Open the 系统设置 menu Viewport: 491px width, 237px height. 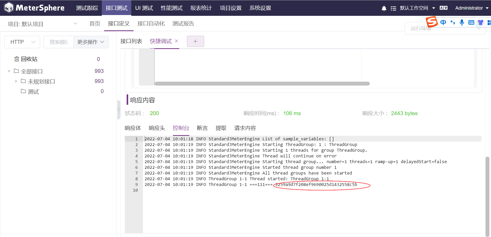point(260,8)
